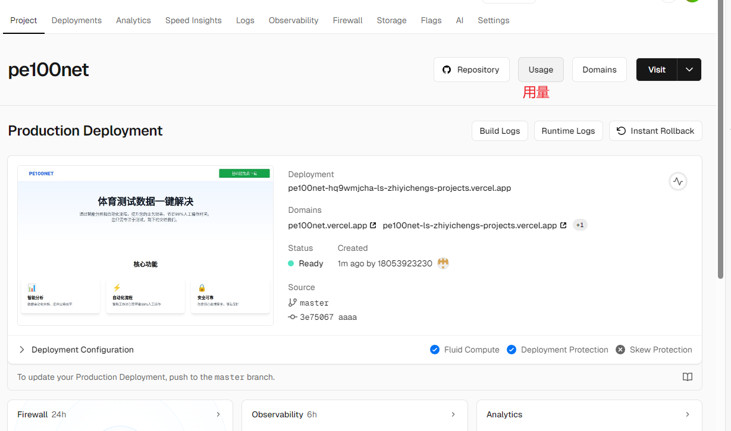Open the pe100net.vercel.app domain link
The width and height of the screenshot is (731, 431).
tap(328, 225)
